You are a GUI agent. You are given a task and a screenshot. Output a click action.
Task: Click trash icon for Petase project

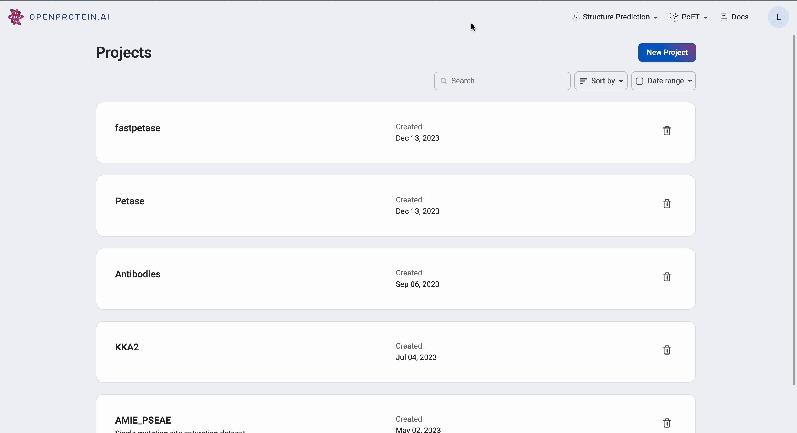point(666,204)
